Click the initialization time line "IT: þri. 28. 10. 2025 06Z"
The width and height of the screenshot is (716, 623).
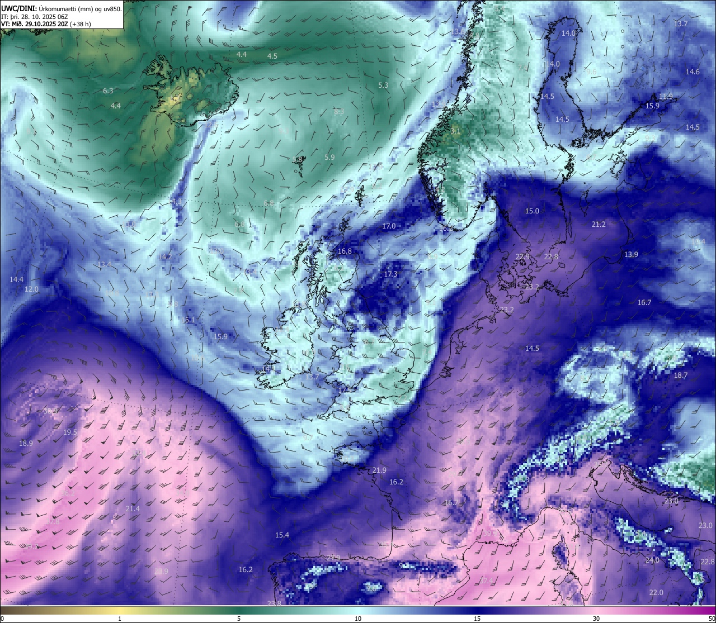(x=35, y=16)
